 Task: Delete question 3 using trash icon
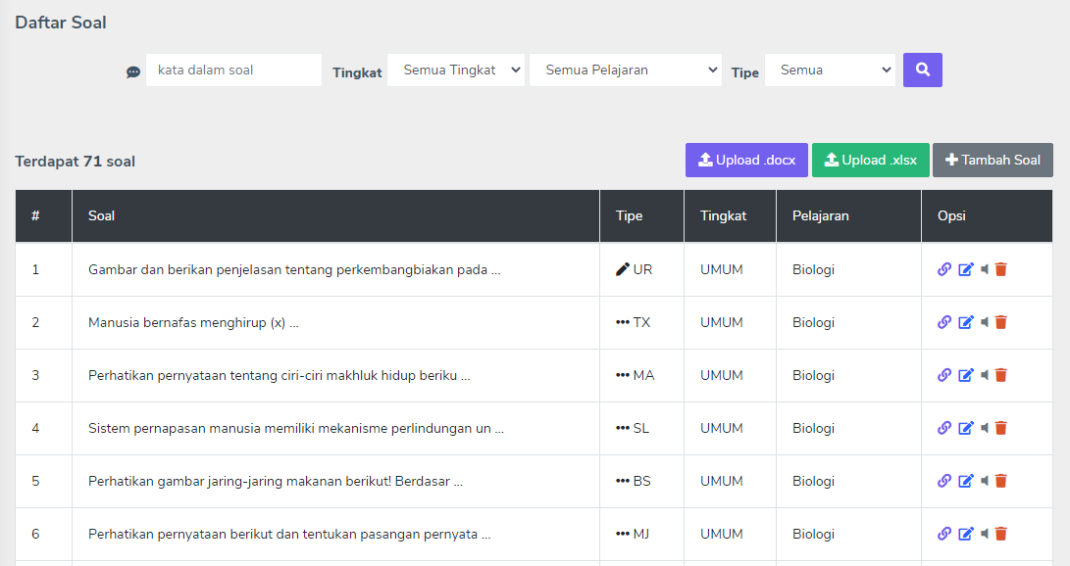click(x=1001, y=375)
